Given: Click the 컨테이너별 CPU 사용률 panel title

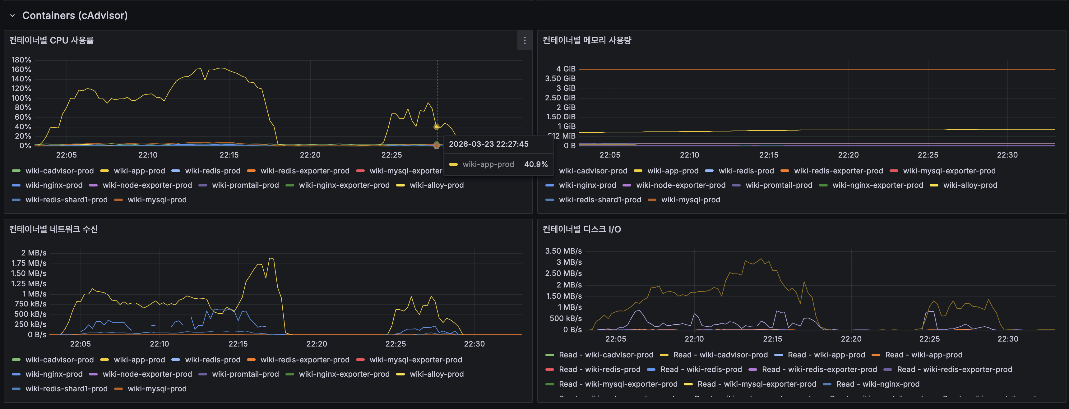Looking at the screenshot, I should click(51, 40).
